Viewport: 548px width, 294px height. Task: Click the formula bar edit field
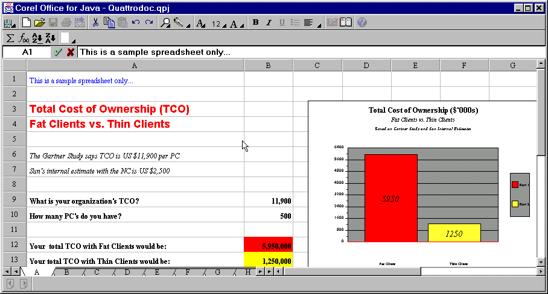point(311,52)
